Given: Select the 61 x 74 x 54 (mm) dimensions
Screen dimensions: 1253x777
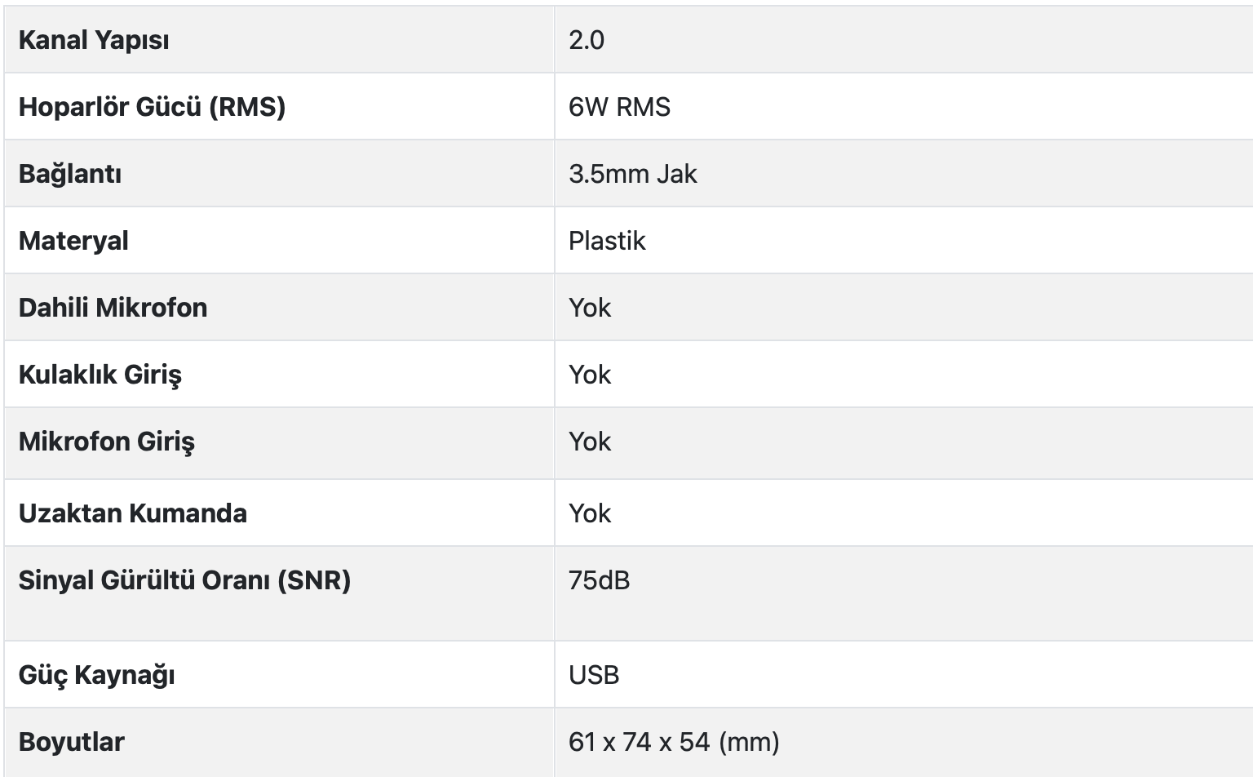Looking at the screenshot, I should [x=674, y=742].
